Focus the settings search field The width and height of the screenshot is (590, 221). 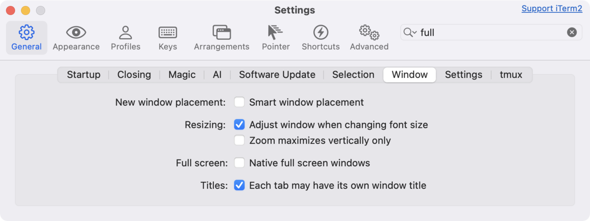click(x=492, y=32)
